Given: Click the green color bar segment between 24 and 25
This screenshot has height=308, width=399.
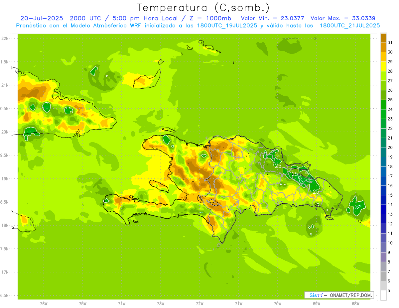Looking at the screenshot, I should [x=383, y=104].
